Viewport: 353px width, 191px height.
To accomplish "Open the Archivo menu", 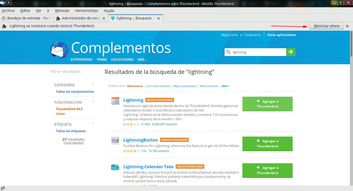I will point(8,11).
